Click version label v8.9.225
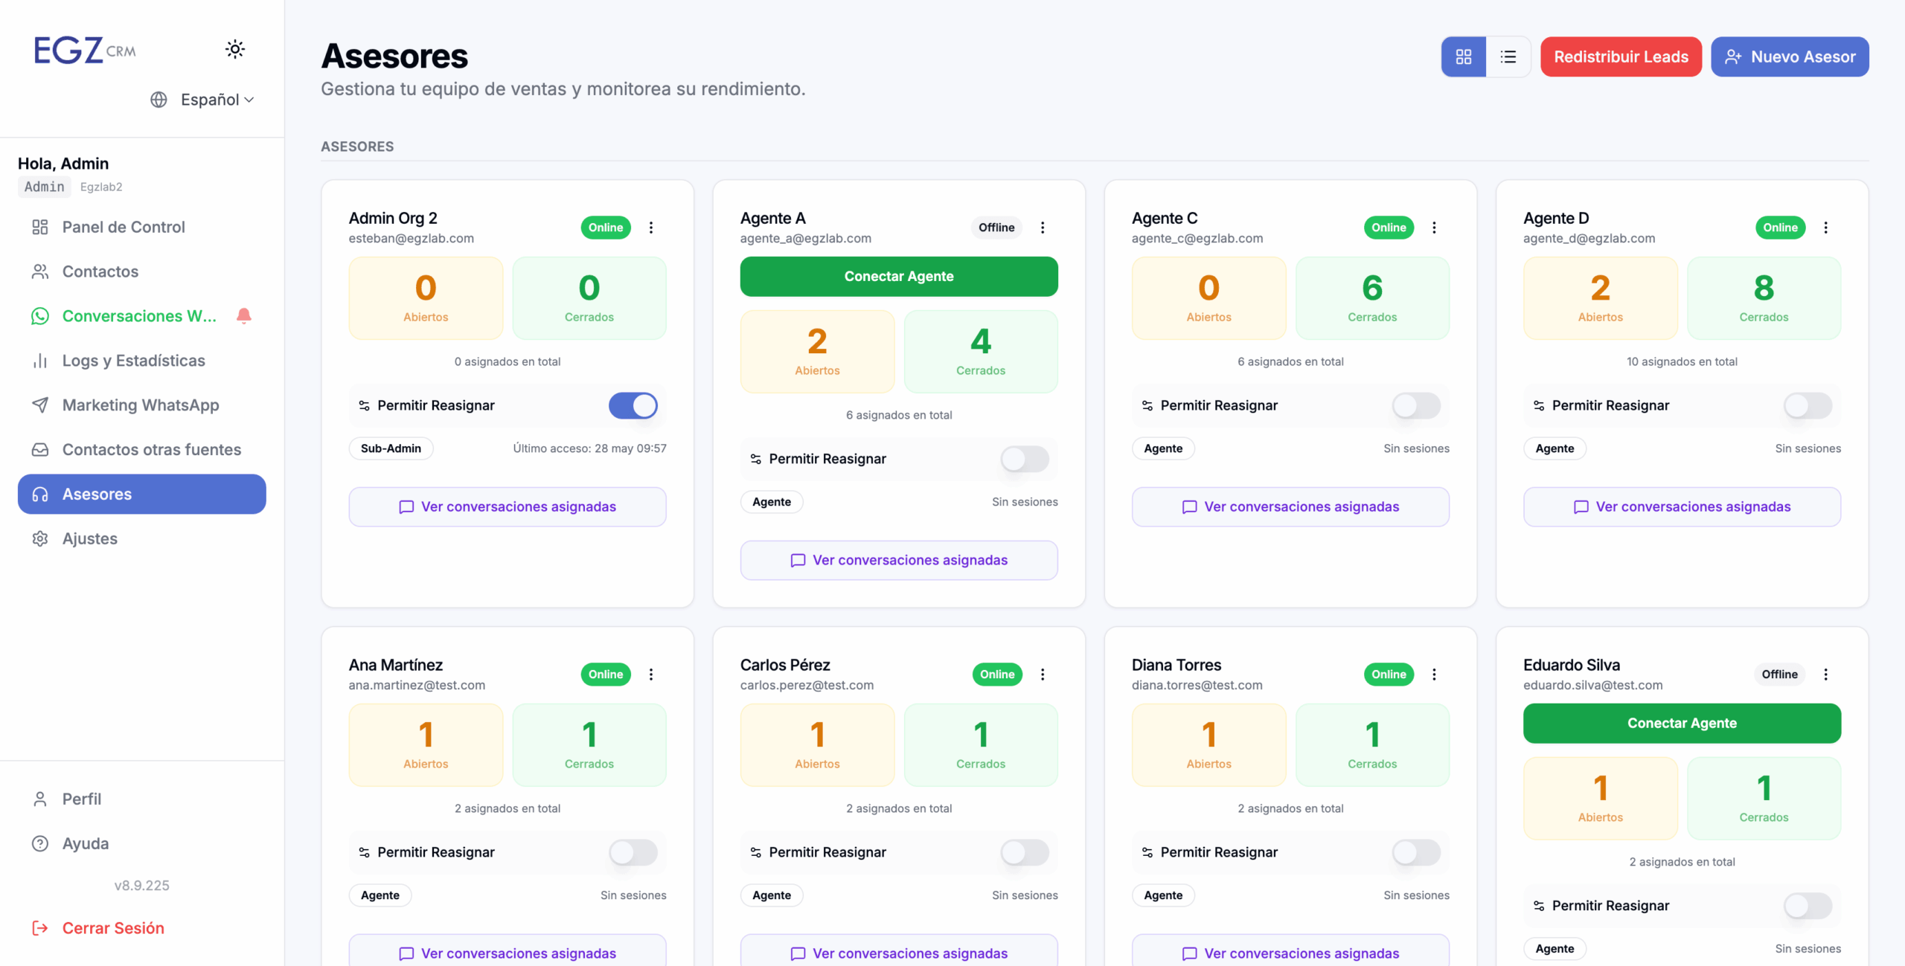 (141, 886)
